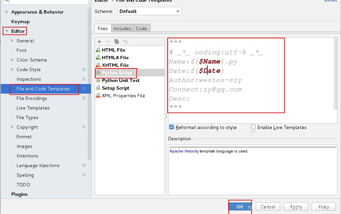
Task: Switch to the Files tab
Action: [102, 28]
